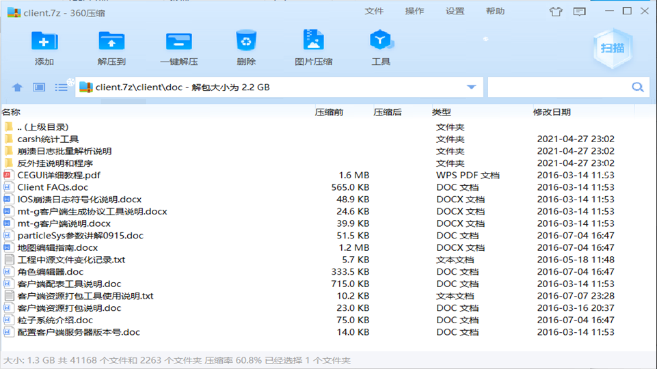657x369 pixels.
Task: Select mt-g客户端说明.docx file name
Action: pos(64,223)
